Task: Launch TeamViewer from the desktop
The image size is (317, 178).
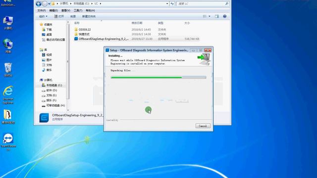Action: click(8, 142)
